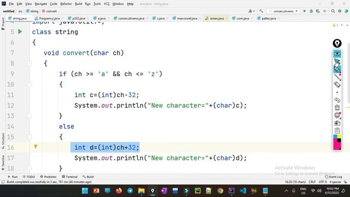Select the Epic Pen eraser tool

(337, 85)
